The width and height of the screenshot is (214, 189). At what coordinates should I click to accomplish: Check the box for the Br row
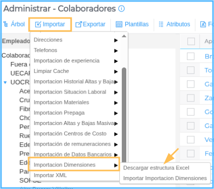pos(190,56)
